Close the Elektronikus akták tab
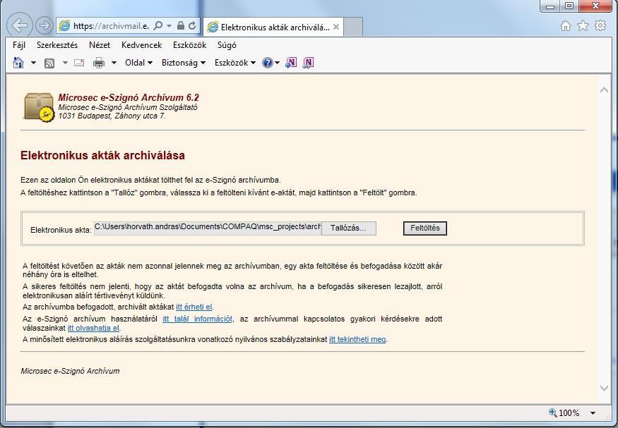Viewport: 618px width, 428px height. 336,27
